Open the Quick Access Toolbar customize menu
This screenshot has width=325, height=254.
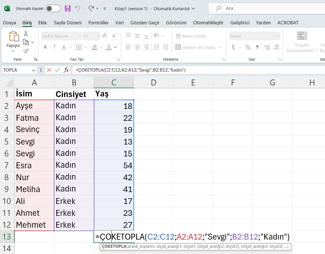click(105, 9)
